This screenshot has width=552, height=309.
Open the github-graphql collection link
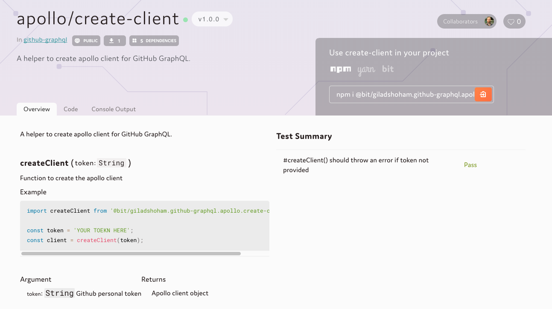[x=45, y=40]
